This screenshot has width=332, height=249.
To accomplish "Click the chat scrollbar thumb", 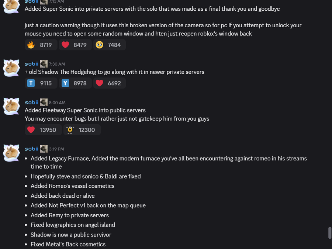I will [x=330, y=233].
